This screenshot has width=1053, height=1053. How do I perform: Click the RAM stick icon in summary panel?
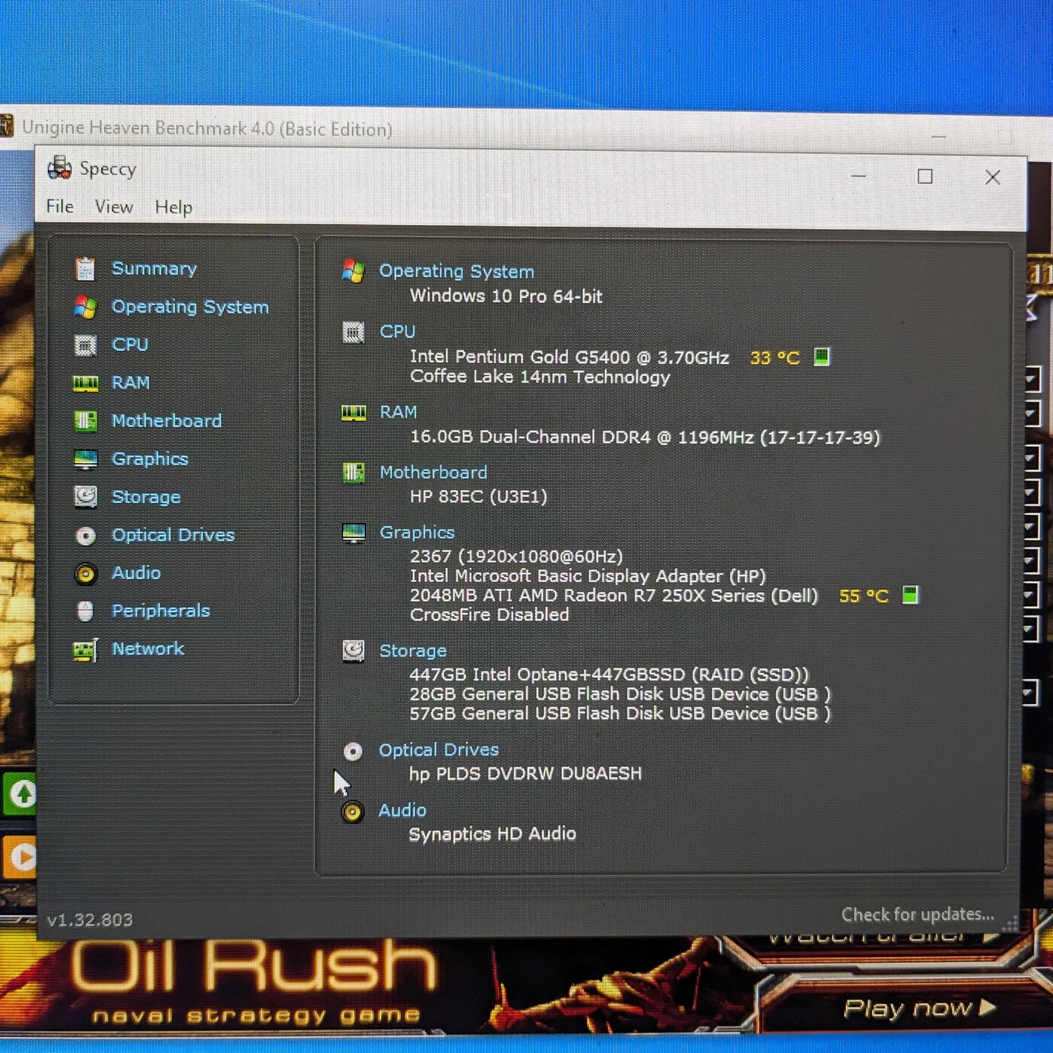354,412
